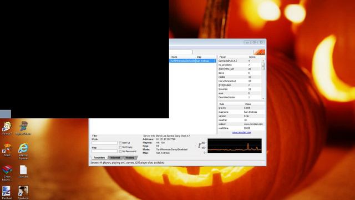The height and width of the screenshot is (200, 355).
Task: Select the HarryCheeseKut player row
Action: click(240, 81)
